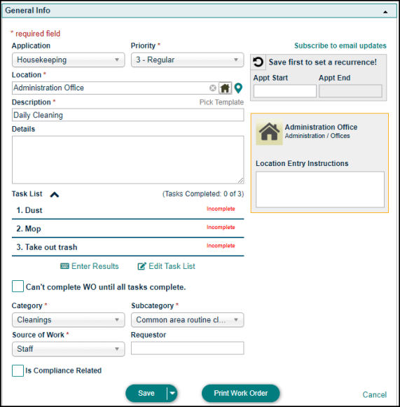Screen dimensions: 400x407
Task: Click the large Administration Office house thumbnail
Action: tap(269, 132)
